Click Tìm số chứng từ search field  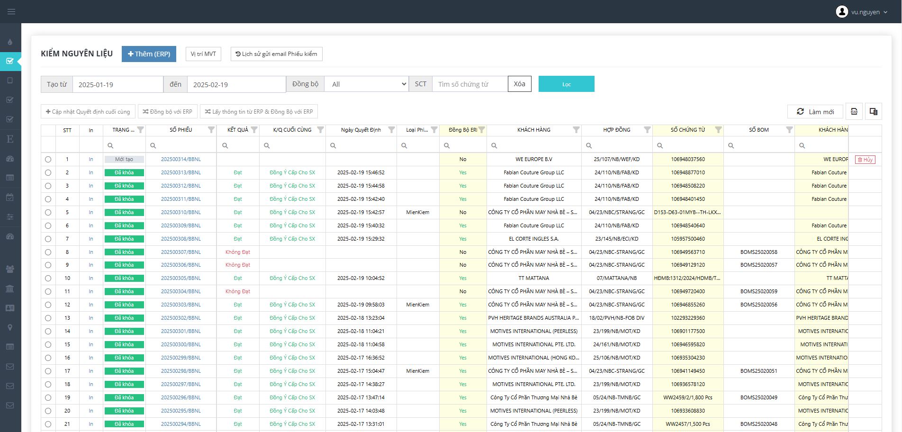coord(470,84)
